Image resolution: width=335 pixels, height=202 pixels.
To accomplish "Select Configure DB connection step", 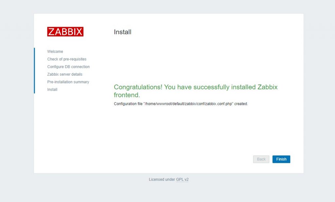I will click(x=68, y=67).
